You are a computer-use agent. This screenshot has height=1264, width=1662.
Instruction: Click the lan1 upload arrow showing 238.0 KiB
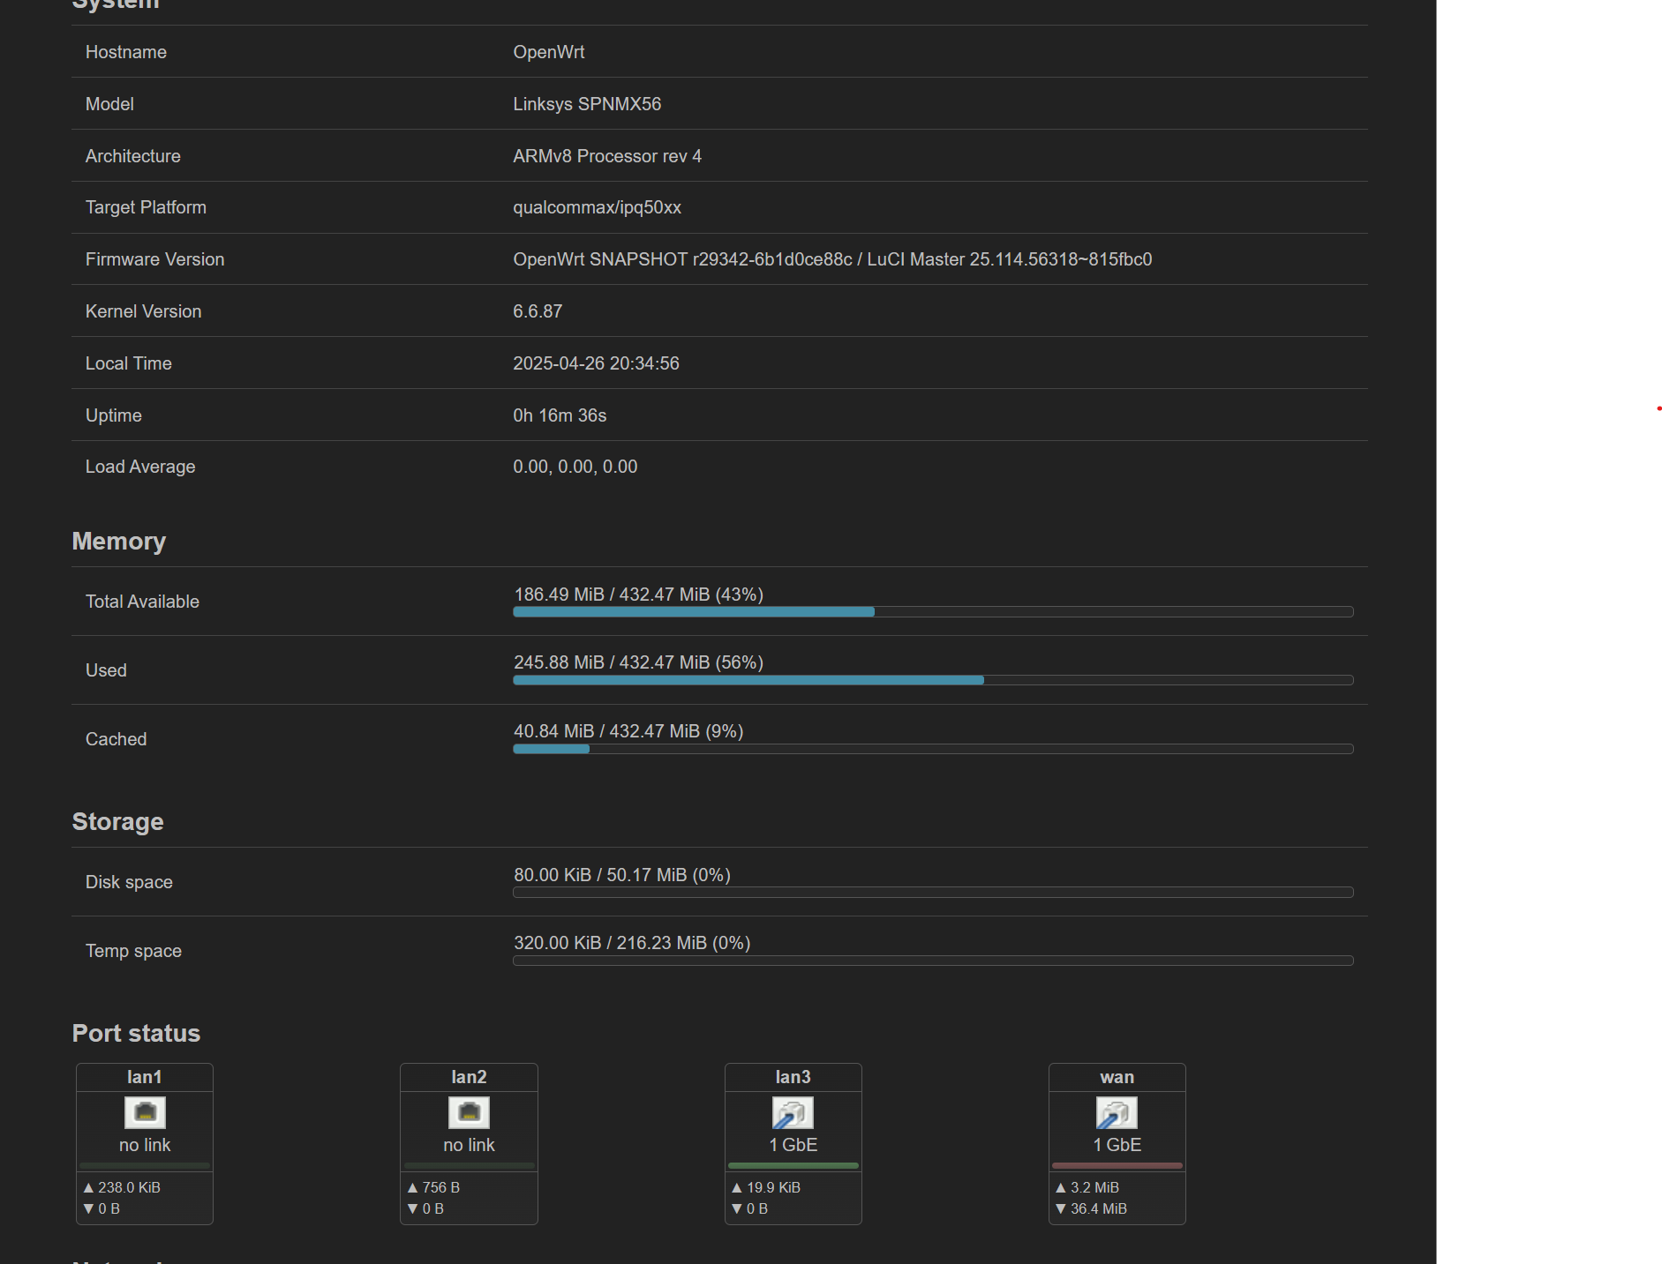[x=88, y=1187]
